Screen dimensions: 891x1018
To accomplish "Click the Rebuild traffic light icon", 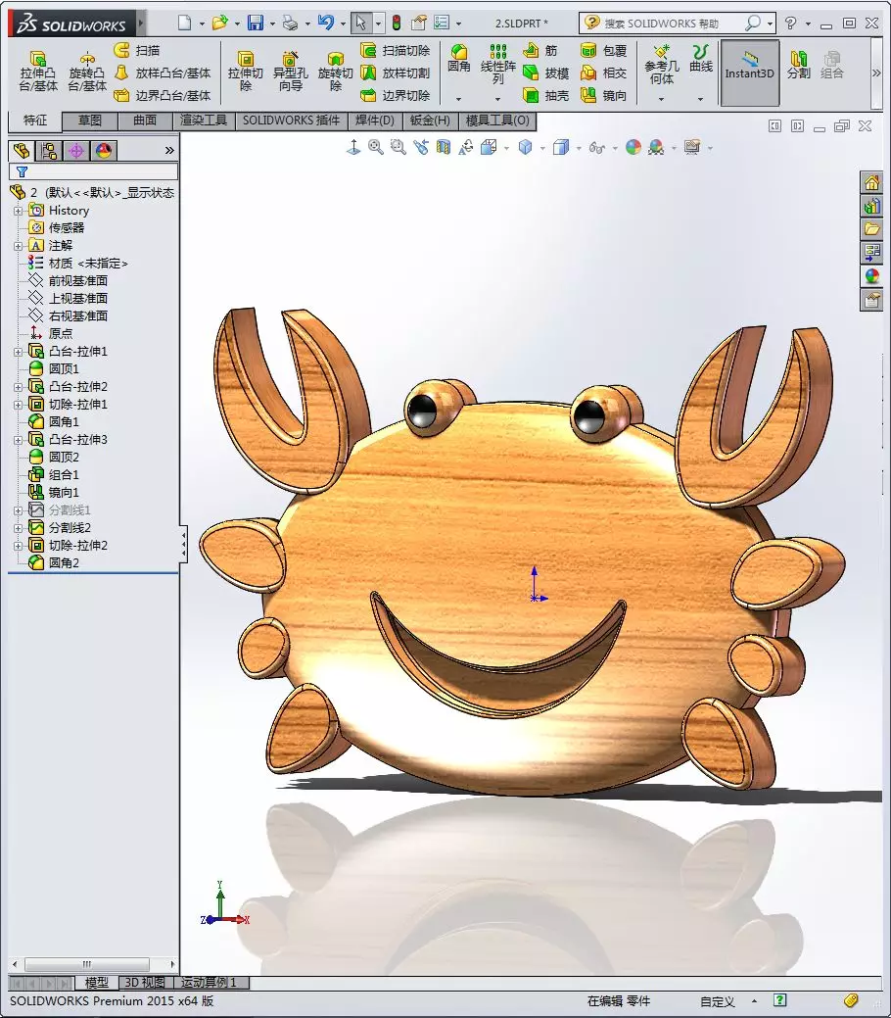I will [x=396, y=24].
